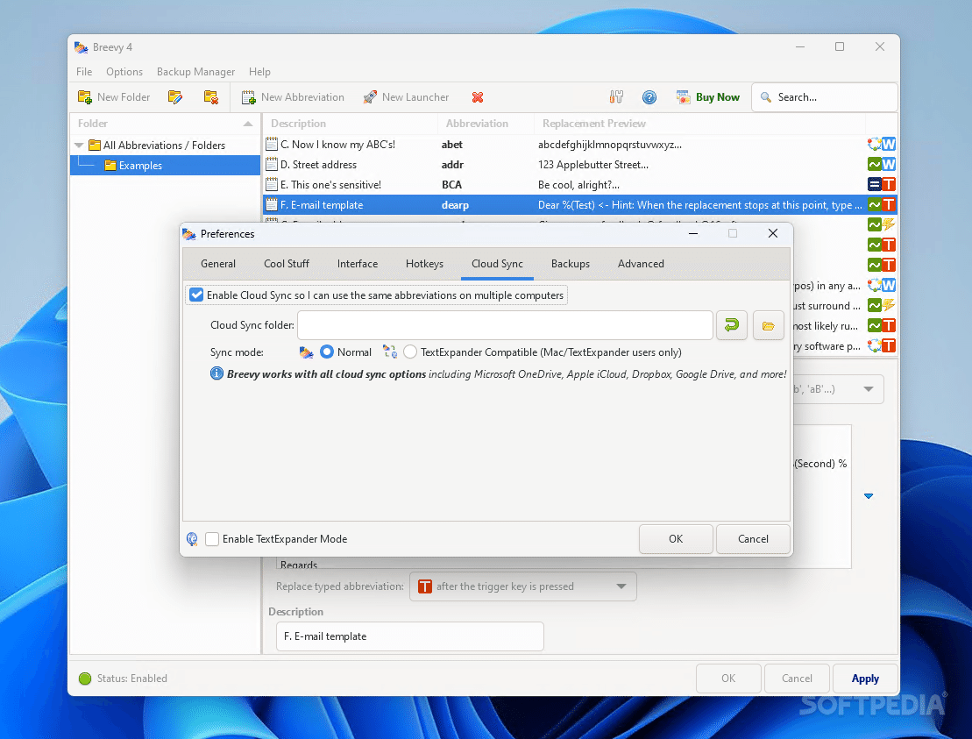Click the type icons on the BCA row
This screenshot has width=972, height=739.
(x=882, y=184)
